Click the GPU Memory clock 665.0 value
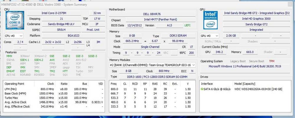Viewport: 295px width, 118px height. [x=250, y=52]
